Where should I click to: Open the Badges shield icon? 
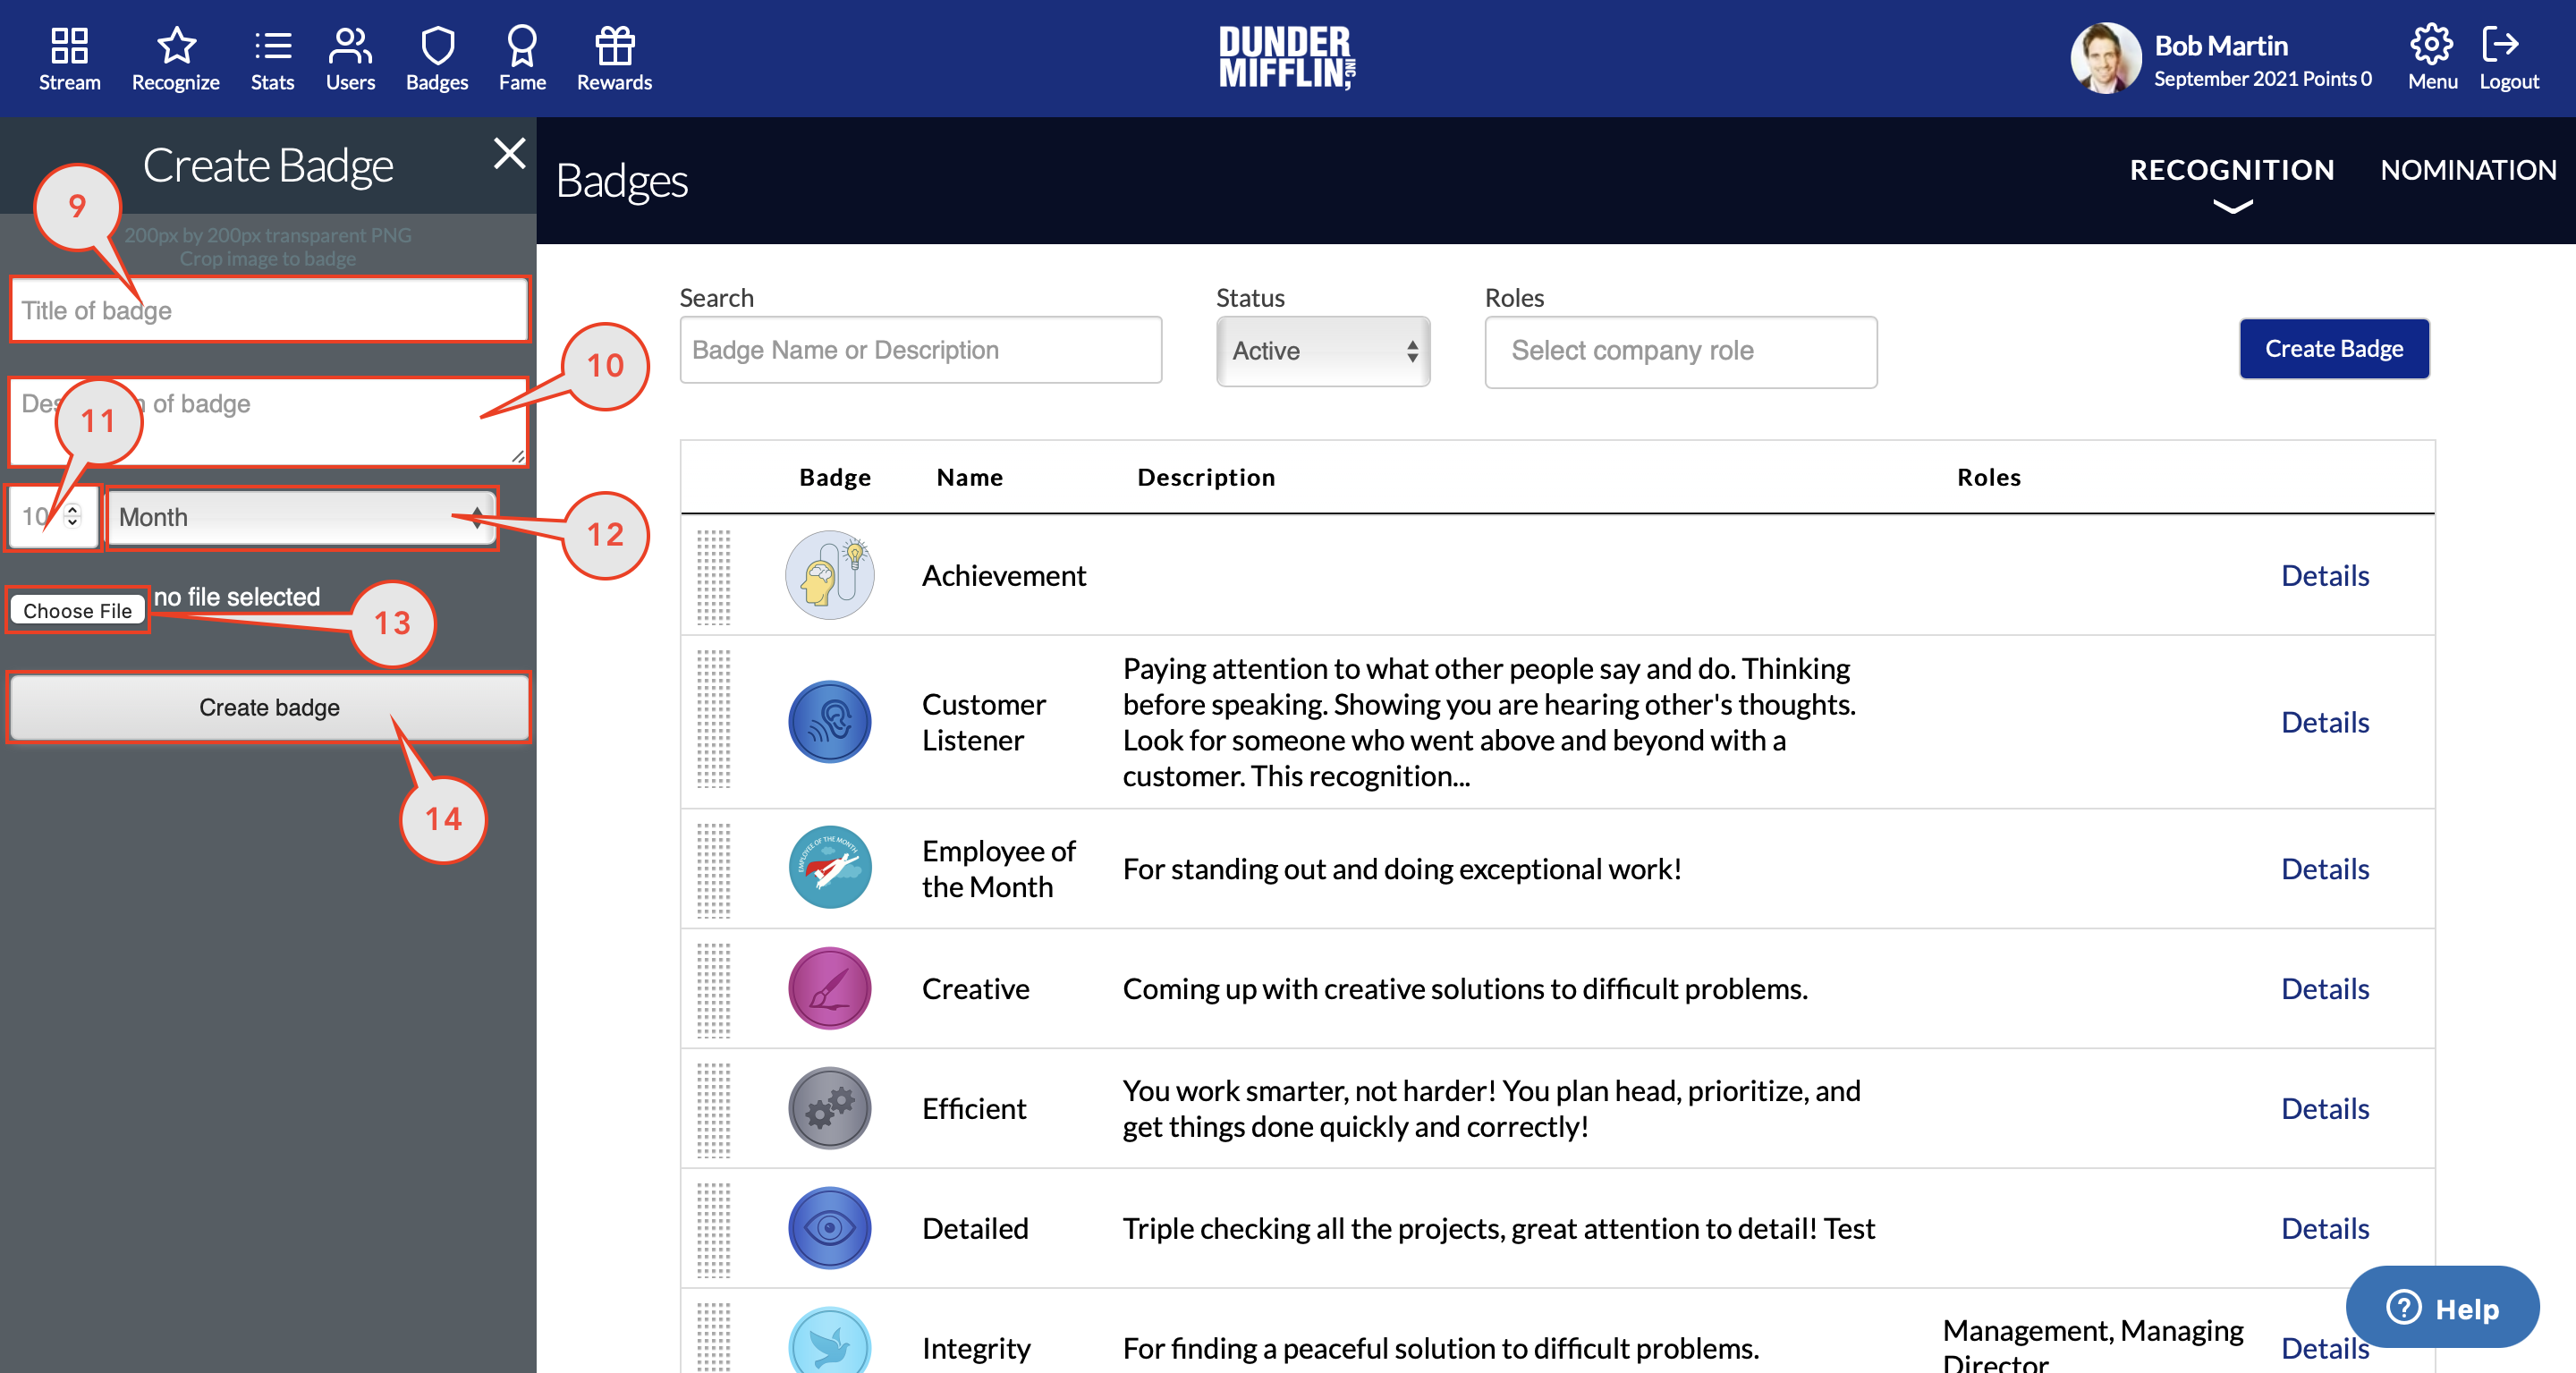[x=437, y=45]
